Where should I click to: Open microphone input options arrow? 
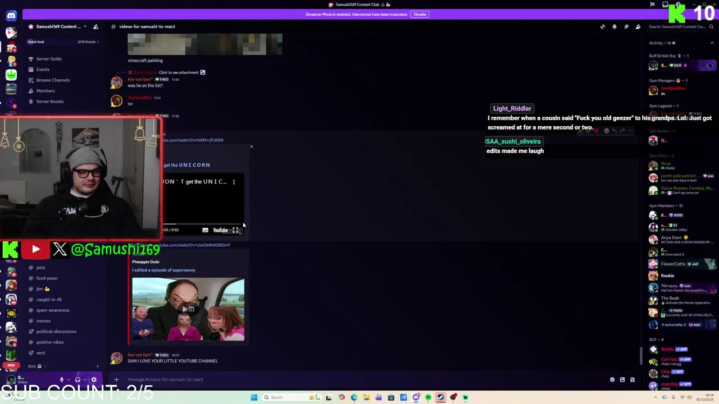pyautogui.click(x=69, y=380)
